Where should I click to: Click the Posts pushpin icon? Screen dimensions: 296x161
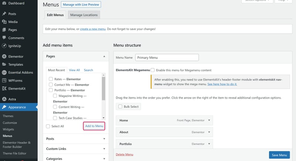(4, 14)
